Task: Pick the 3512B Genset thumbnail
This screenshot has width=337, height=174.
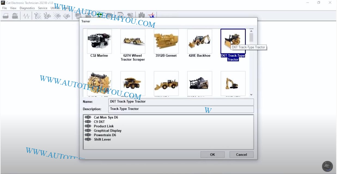Action: pos(166,41)
